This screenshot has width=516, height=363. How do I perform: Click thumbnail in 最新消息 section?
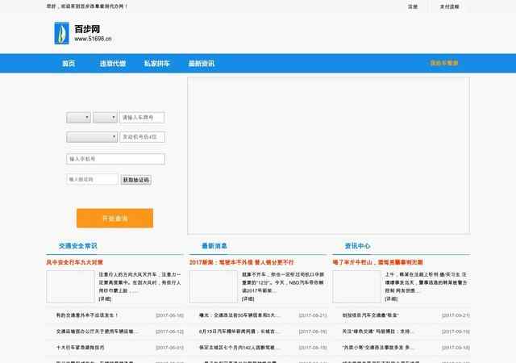click(213, 286)
